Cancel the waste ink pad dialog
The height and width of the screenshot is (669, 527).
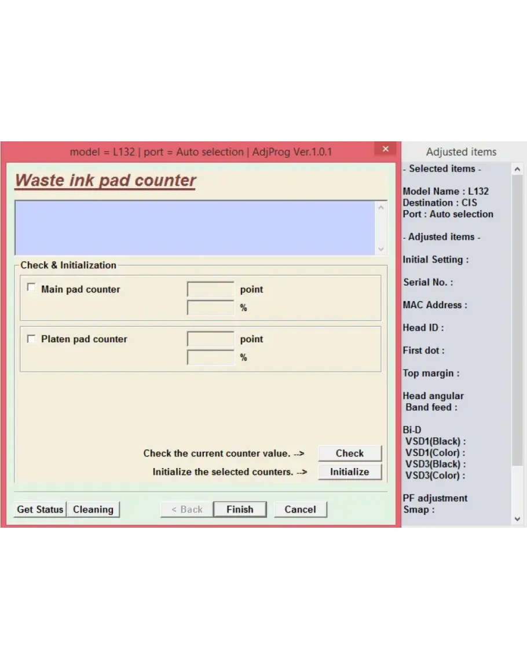click(x=300, y=509)
